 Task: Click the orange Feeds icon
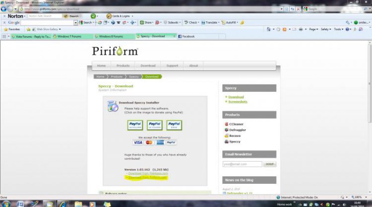click(285, 29)
